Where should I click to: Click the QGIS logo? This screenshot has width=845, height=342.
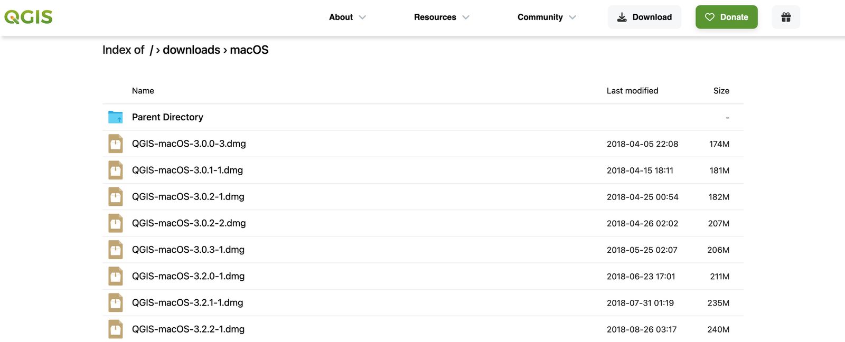[29, 17]
